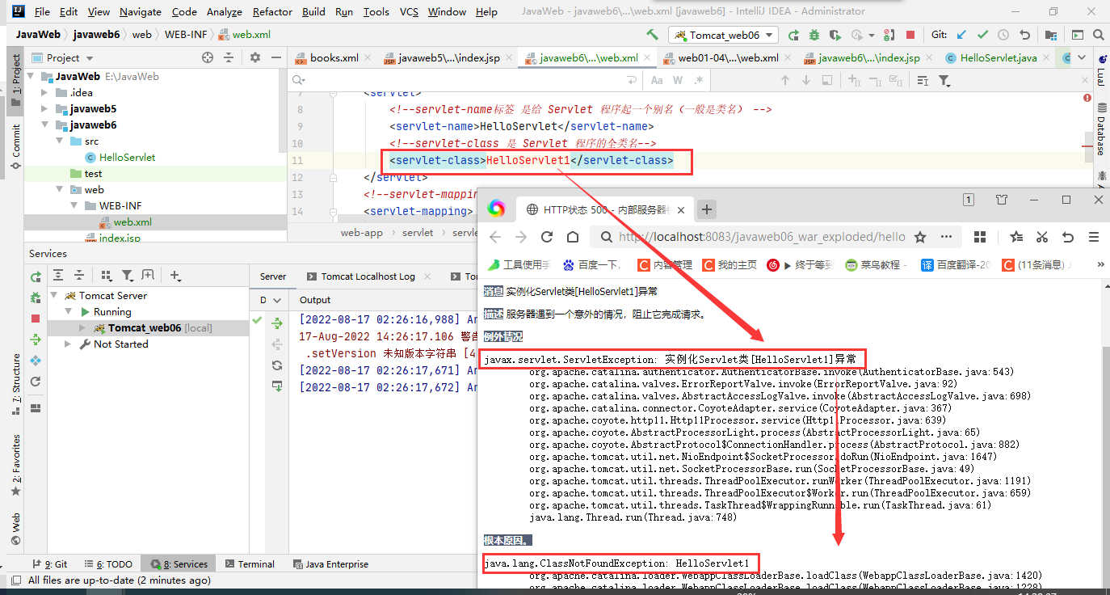Stop Tomcat in Services side toolbar
This screenshot has height=595, width=1110.
tap(36, 319)
